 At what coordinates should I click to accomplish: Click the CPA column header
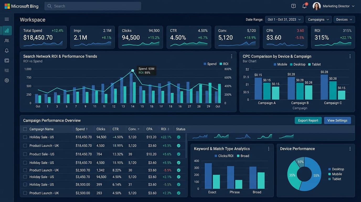click(149, 129)
